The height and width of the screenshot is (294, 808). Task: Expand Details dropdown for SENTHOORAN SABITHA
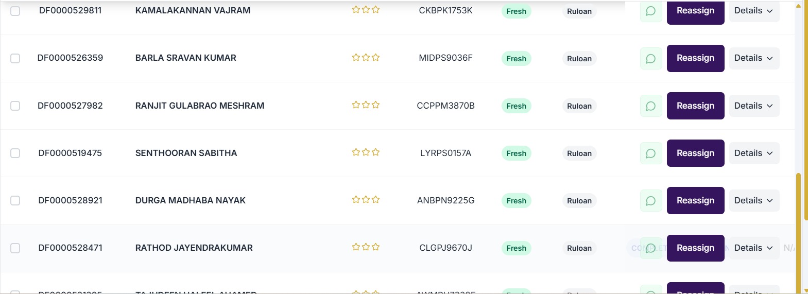click(x=754, y=153)
